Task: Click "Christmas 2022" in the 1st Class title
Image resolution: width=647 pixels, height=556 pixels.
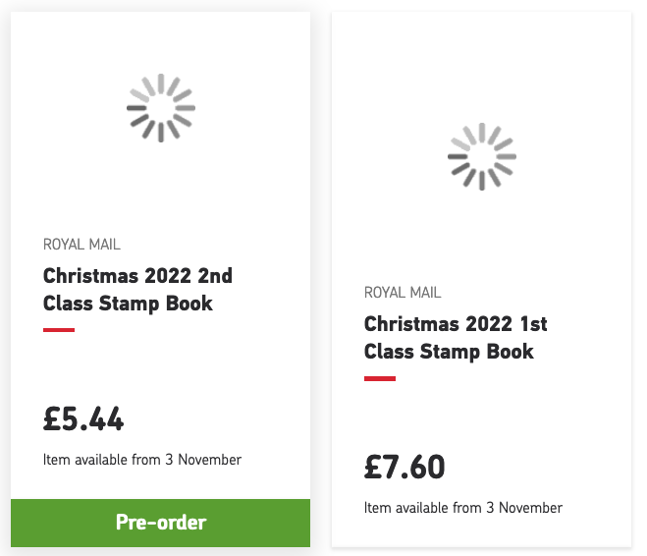Action: click(437, 324)
